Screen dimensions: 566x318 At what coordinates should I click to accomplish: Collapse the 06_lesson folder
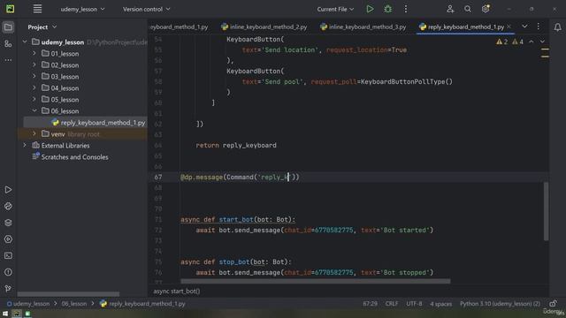click(34, 110)
